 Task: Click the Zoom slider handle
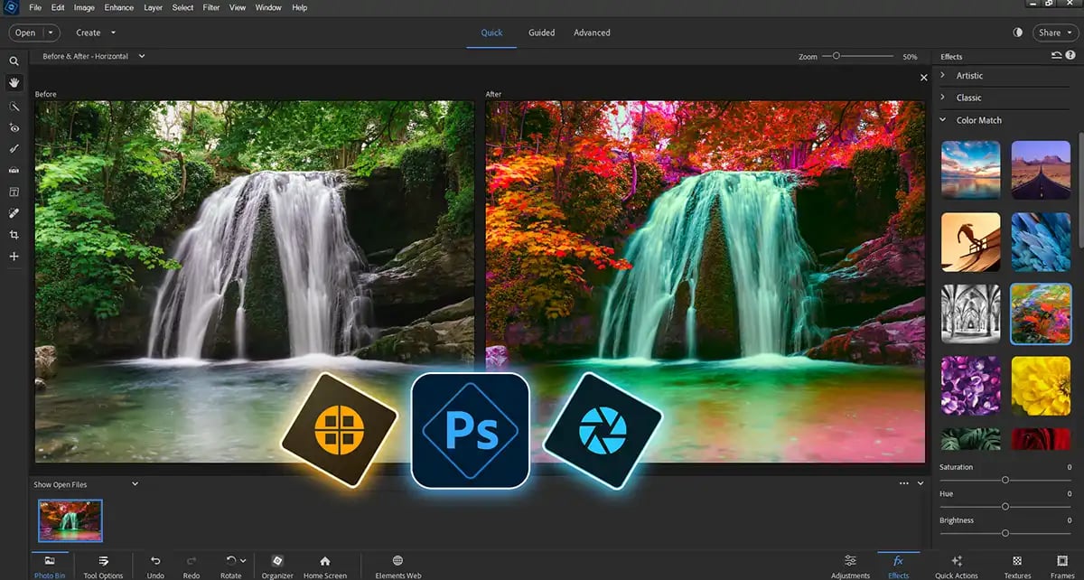click(x=836, y=56)
